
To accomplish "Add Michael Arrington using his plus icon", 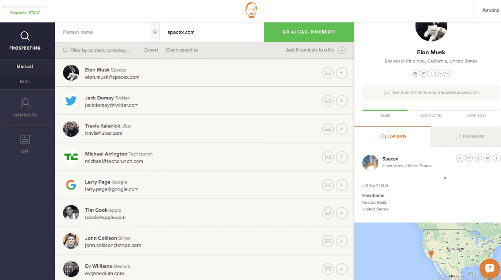I will (342, 157).
